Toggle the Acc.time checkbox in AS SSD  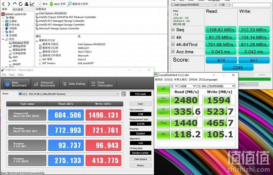[x=173, y=52]
